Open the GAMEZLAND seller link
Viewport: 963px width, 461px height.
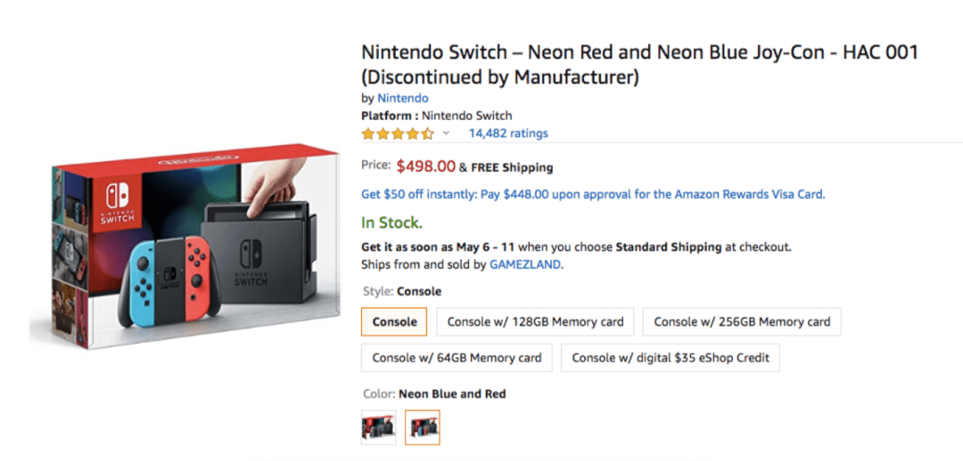tap(525, 265)
